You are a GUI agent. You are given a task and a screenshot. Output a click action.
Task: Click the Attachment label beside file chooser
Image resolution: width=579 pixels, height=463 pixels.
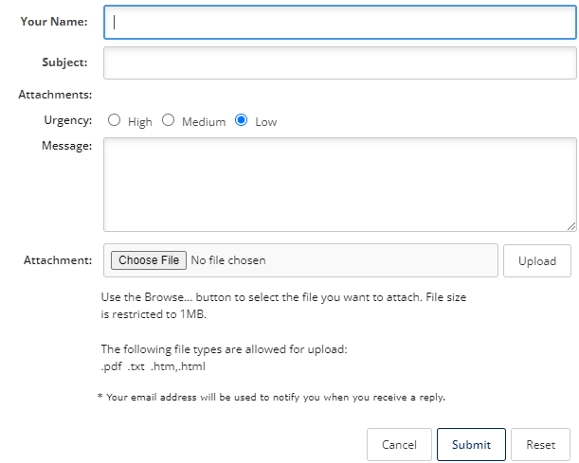58,260
